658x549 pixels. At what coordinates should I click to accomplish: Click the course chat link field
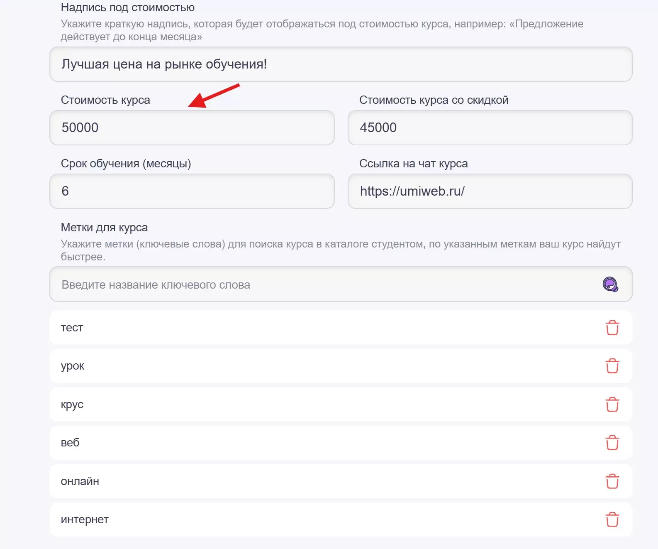pyautogui.click(x=490, y=191)
